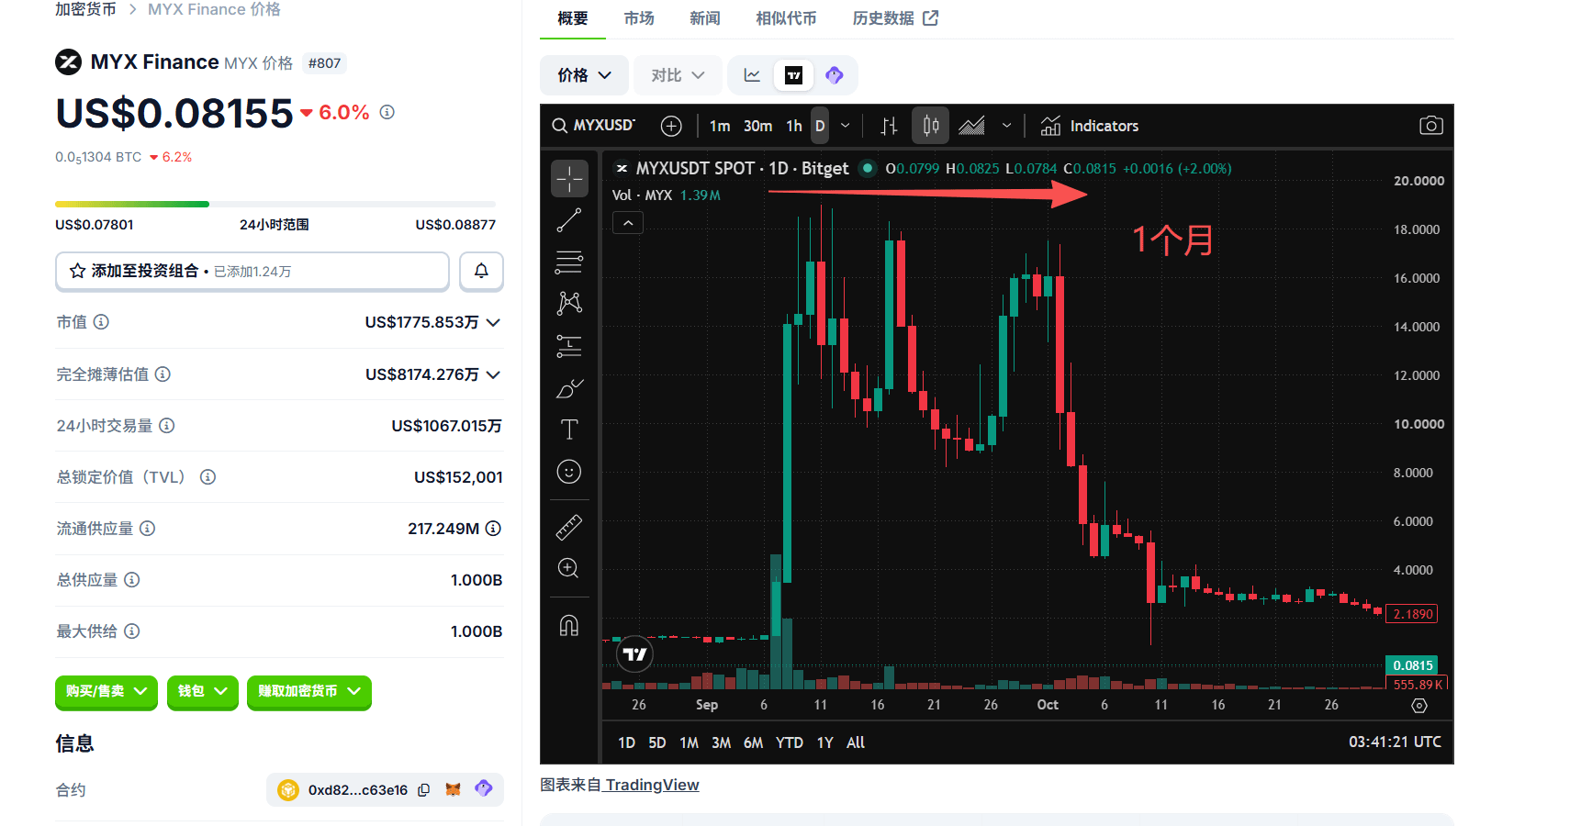Switch to the 相似代币 tab

click(786, 18)
